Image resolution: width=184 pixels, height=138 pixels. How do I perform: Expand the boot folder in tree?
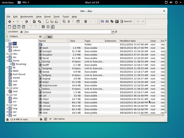[7, 47]
